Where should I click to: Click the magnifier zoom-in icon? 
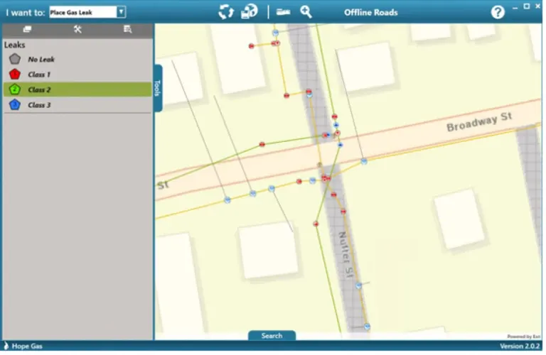click(306, 12)
